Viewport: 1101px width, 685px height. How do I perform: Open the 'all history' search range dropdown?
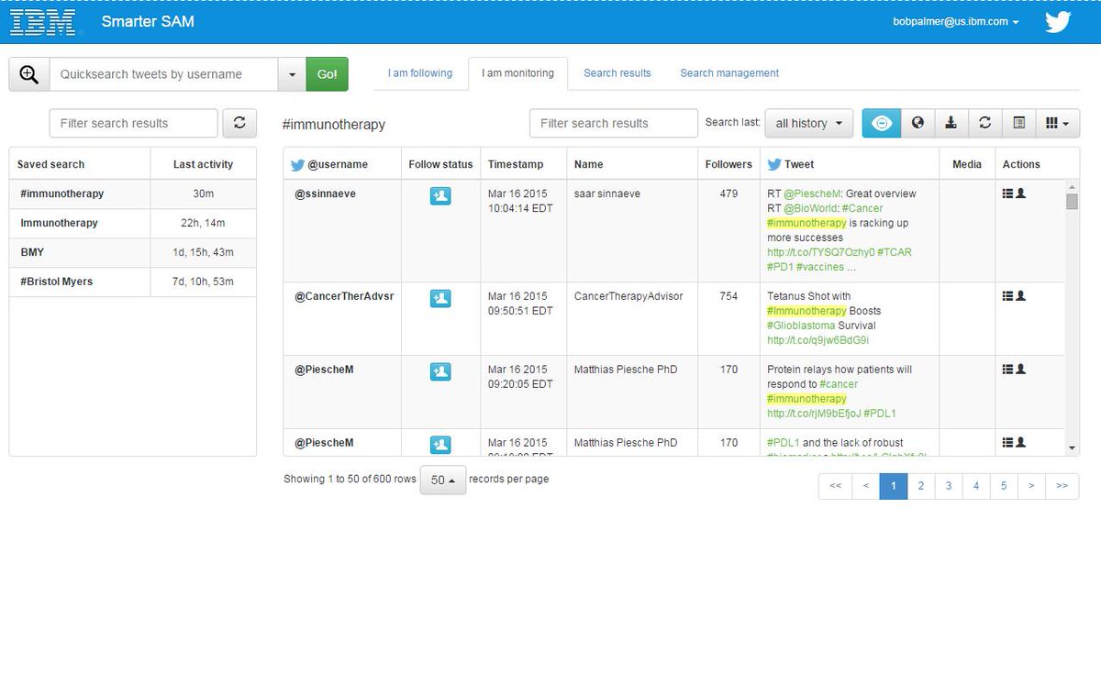point(808,123)
